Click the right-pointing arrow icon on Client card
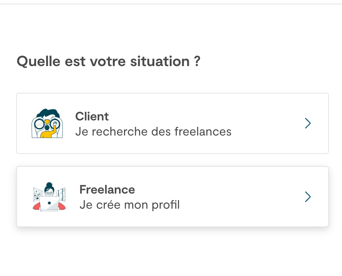The width and height of the screenshot is (342, 276). 308,123
